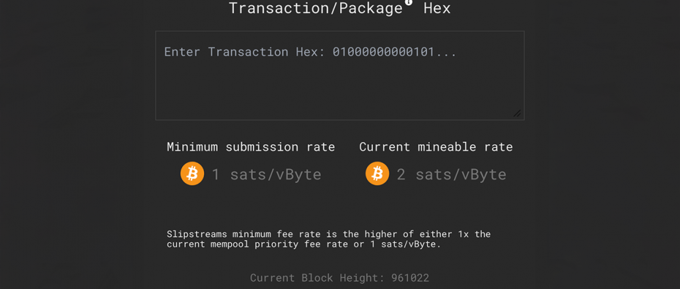Click the Slipstreams minimum fee rate note

coord(329,239)
